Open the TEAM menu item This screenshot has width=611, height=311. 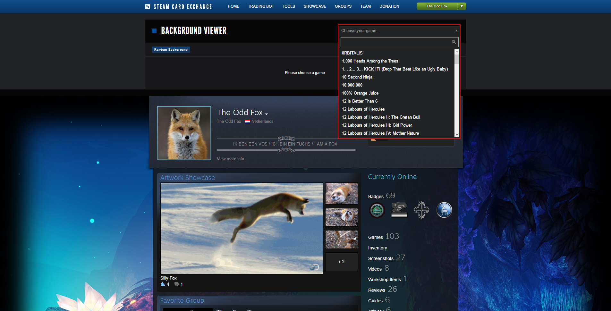[x=365, y=6]
